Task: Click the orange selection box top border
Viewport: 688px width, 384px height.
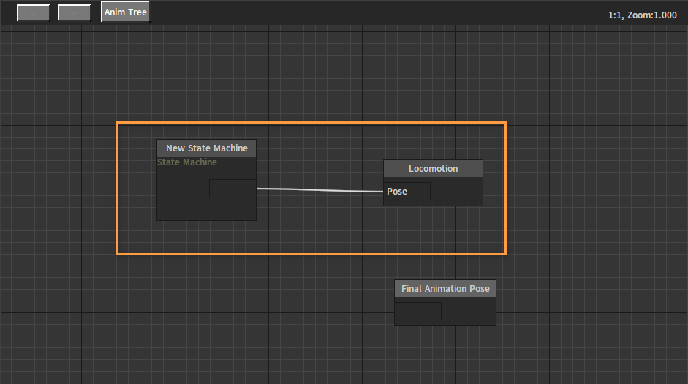Action: pos(311,122)
